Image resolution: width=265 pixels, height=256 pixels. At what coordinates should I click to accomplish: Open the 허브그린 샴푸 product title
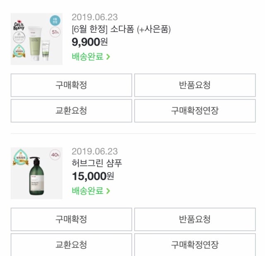coord(97,163)
